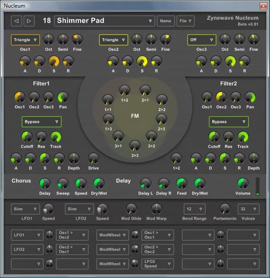
Task: Open Osc3 waveform Off dropdown
Action: click(202, 40)
